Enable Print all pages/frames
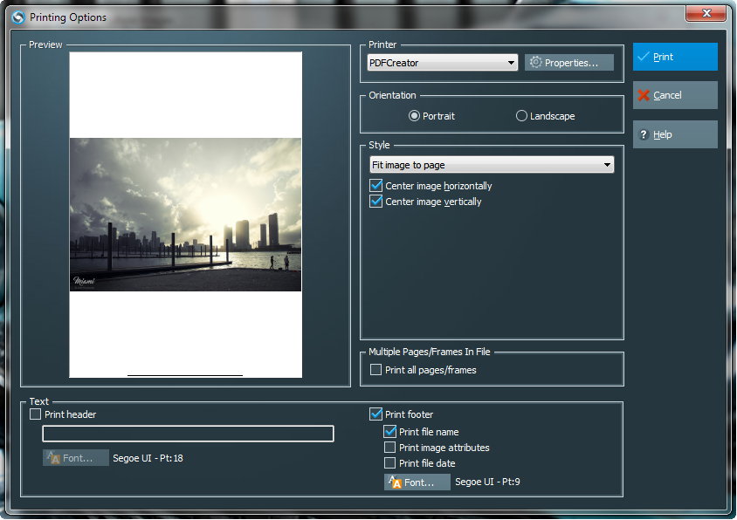Viewport: 737px width, 520px height. [376, 370]
